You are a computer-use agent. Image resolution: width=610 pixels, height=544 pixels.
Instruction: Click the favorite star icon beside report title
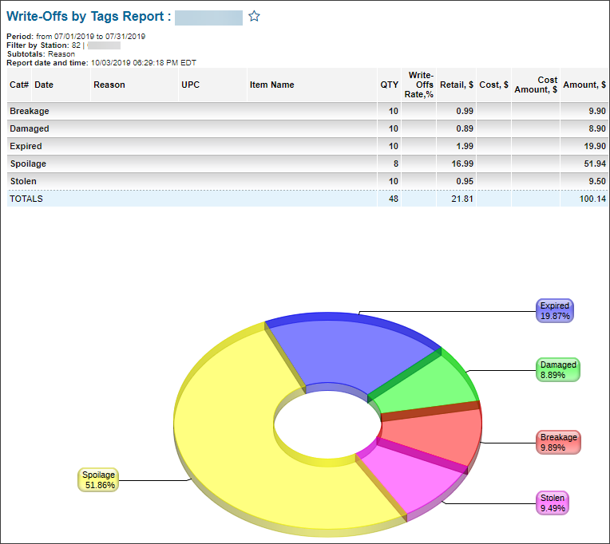click(255, 16)
